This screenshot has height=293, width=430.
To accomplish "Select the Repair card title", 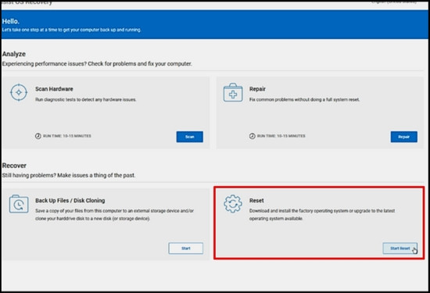I will pyautogui.click(x=257, y=89).
